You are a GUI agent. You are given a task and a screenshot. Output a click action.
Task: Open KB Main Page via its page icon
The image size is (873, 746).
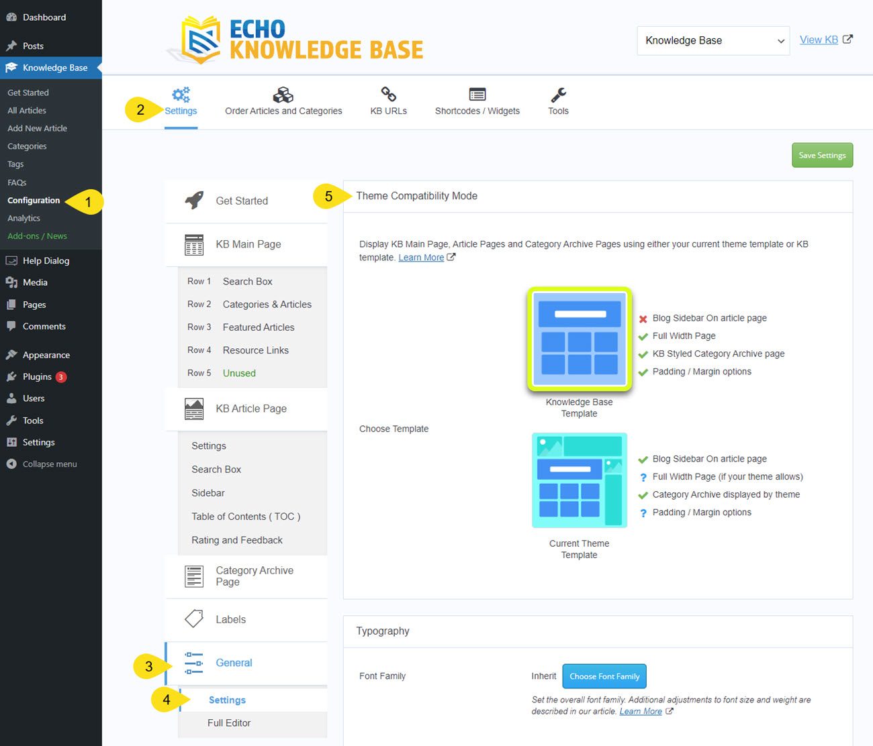pyautogui.click(x=193, y=244)
